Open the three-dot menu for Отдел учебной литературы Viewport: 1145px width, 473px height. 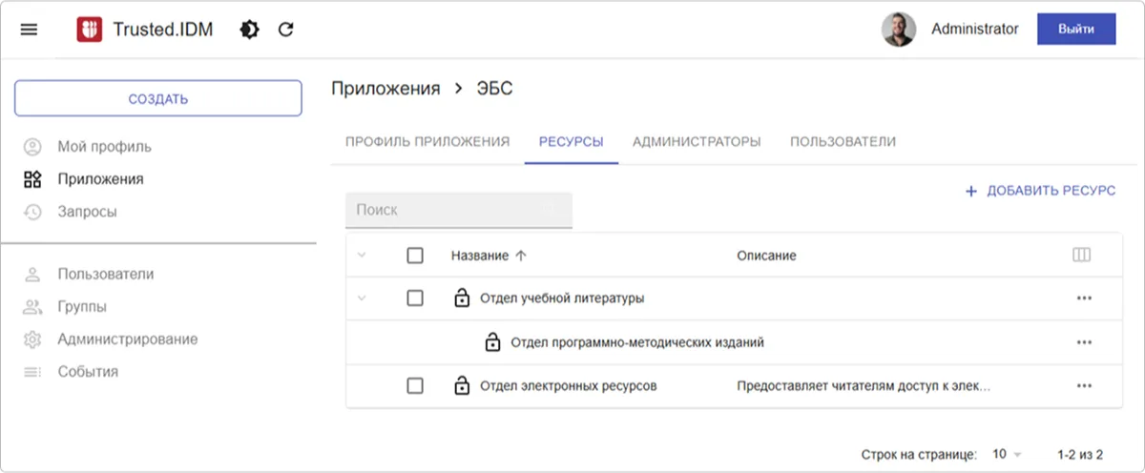coord(1083,298)
